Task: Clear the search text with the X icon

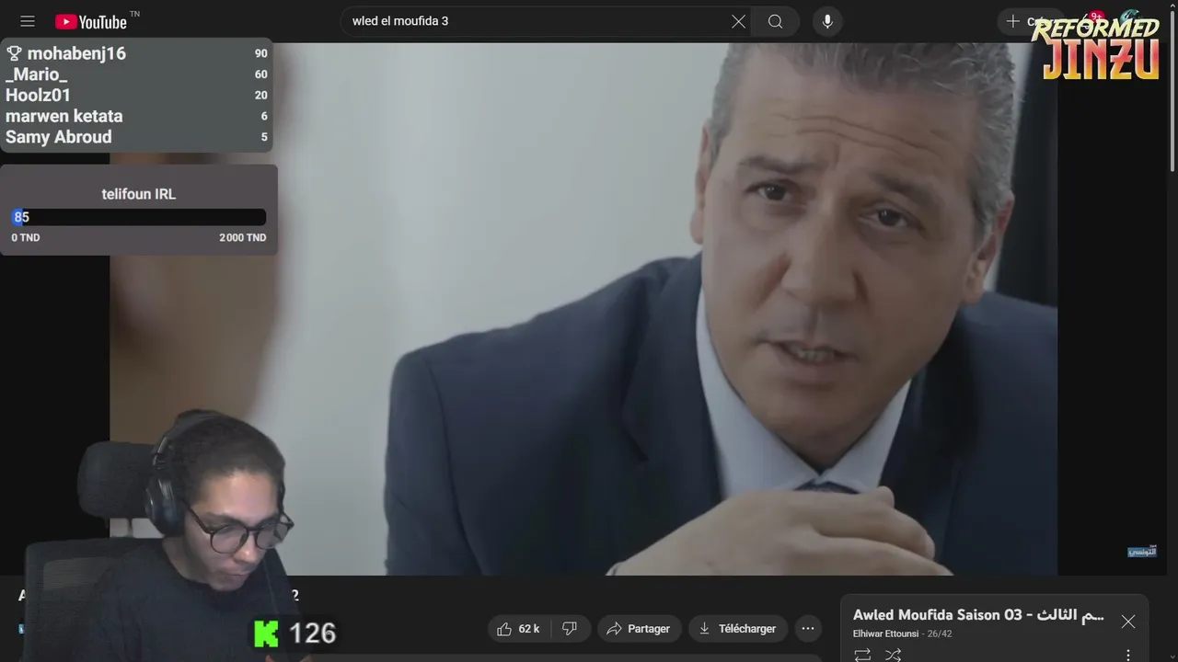Action: click(738, 21)
